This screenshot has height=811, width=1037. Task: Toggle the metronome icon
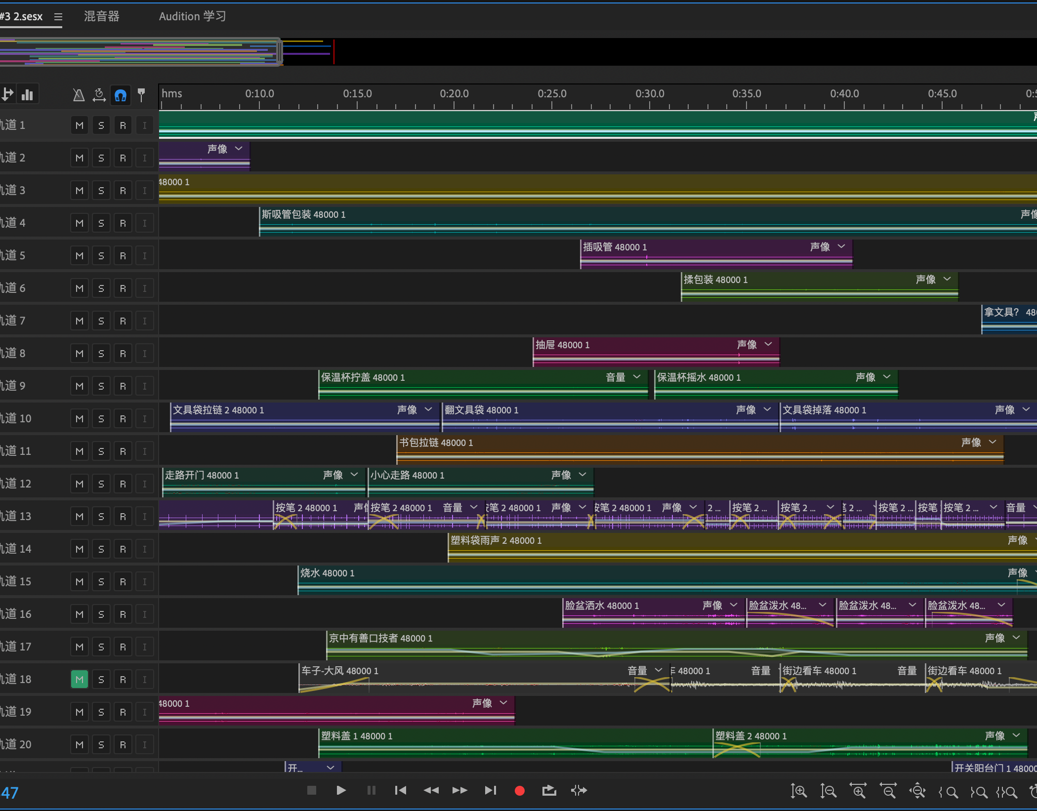pos(79,95)
